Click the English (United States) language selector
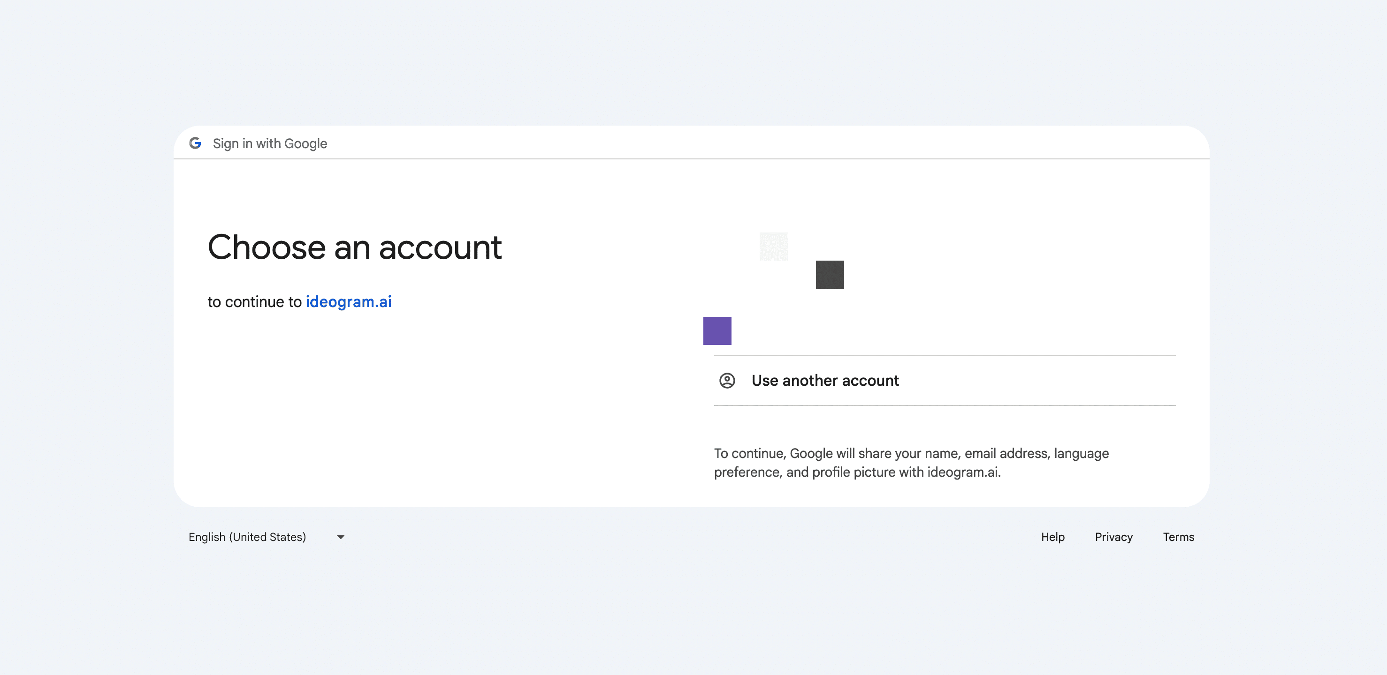This screenshot has height=675, width=1387. point(247,537)
